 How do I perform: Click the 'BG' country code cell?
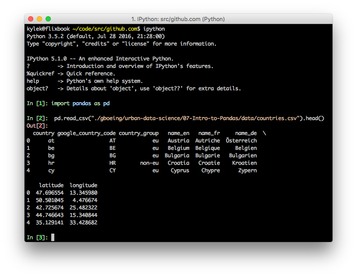pos(113,156)
